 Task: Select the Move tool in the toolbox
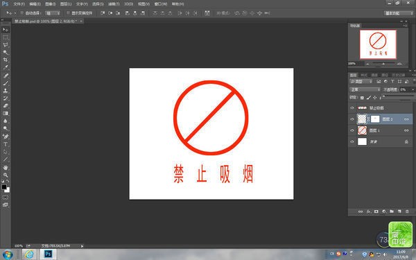(6, 30)
